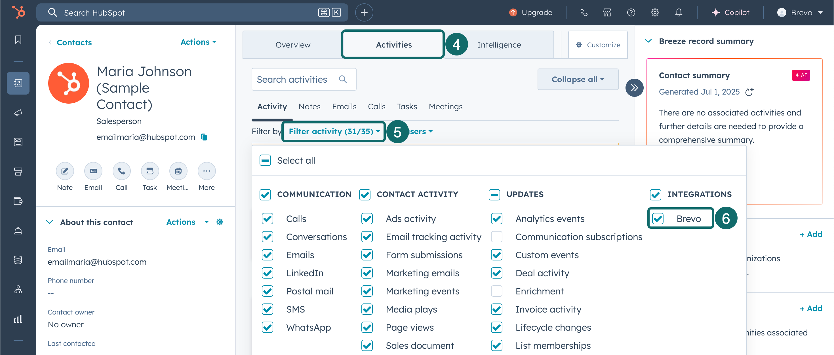This screenshot has width=834, height=355.
Task: Open the settings gear in top bar
Action: [x=655, y=13]
